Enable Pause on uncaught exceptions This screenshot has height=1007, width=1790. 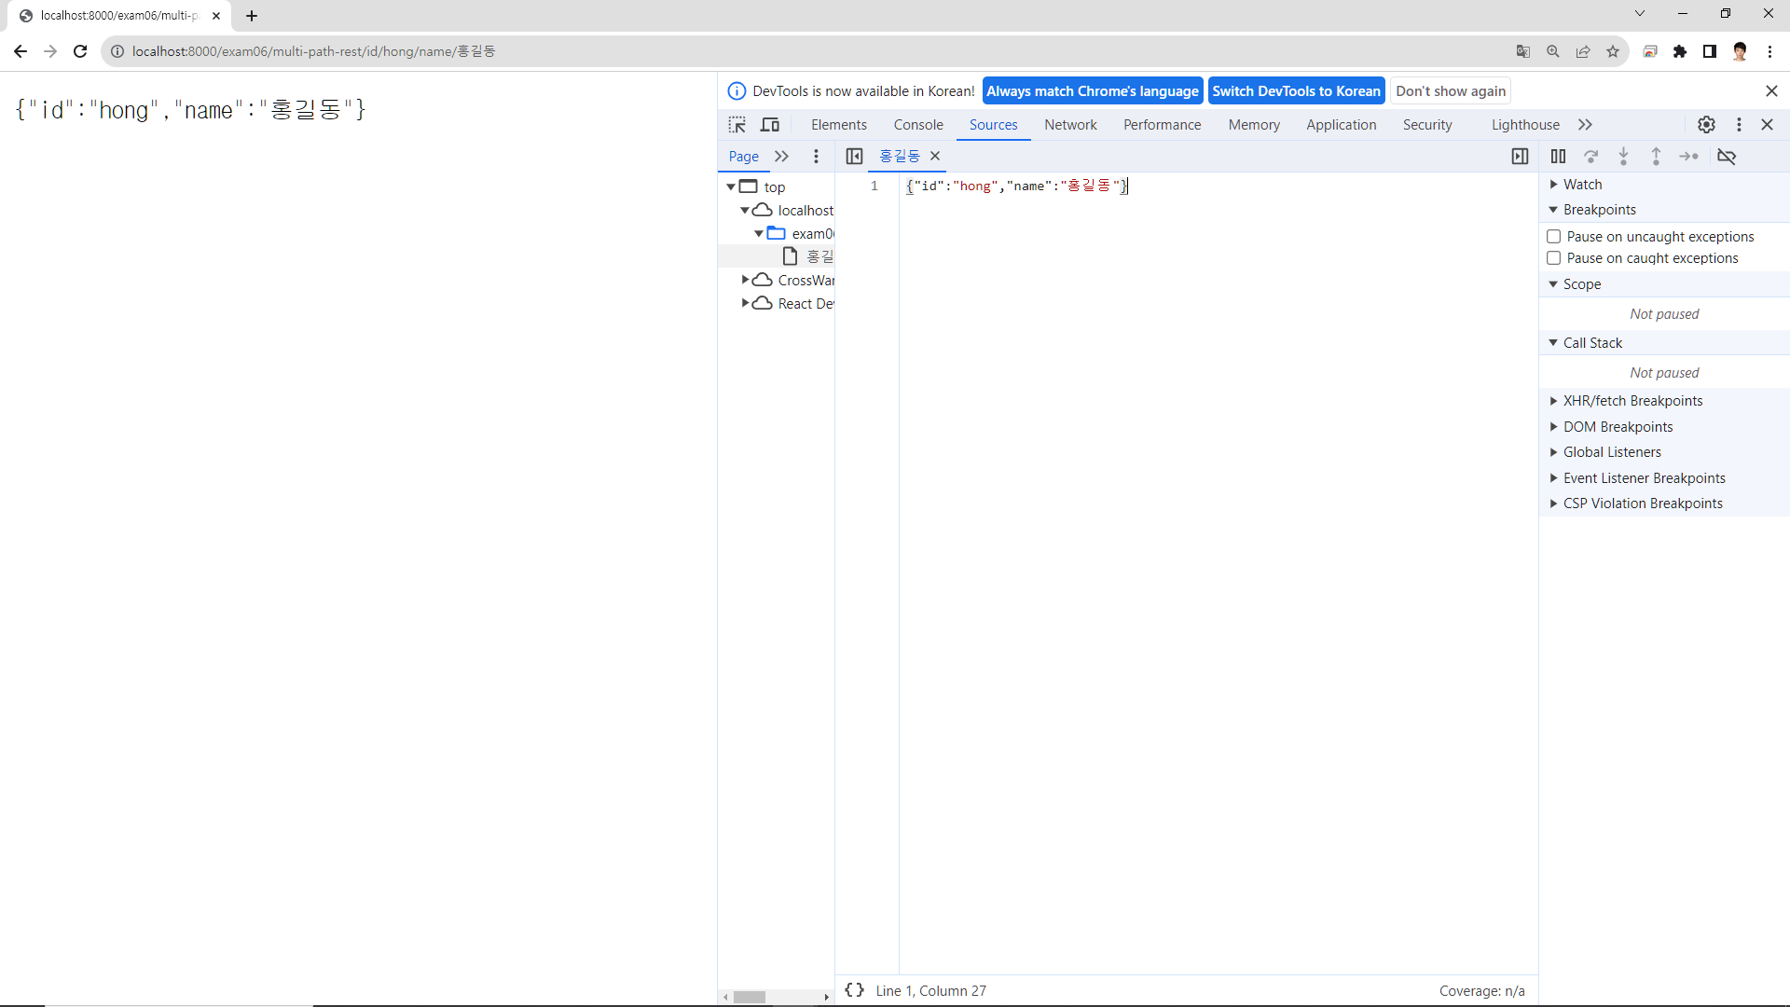[x=1554, y=237]
